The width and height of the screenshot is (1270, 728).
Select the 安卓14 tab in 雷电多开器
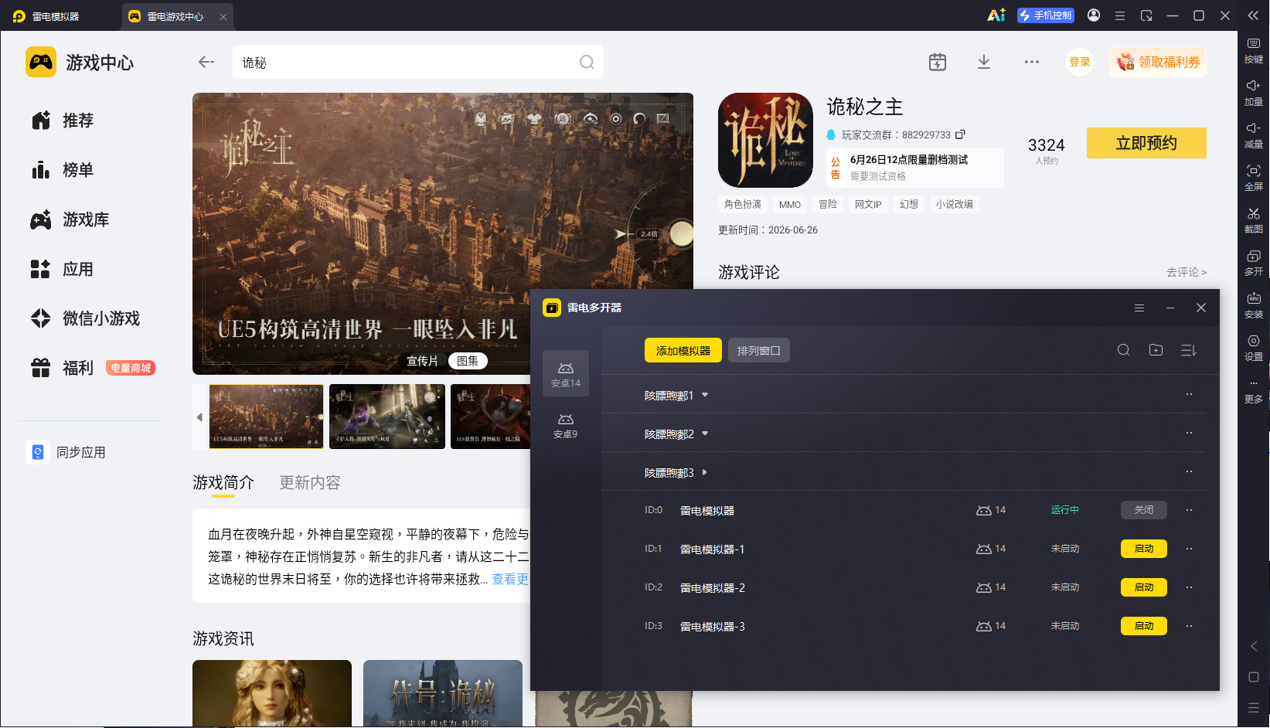coord(566,373)
